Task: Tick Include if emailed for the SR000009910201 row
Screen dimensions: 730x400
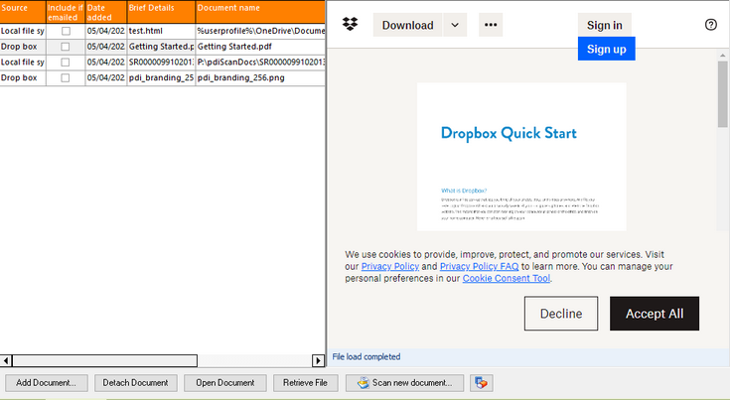Action: pyautogui.click(x=66, y=63)
